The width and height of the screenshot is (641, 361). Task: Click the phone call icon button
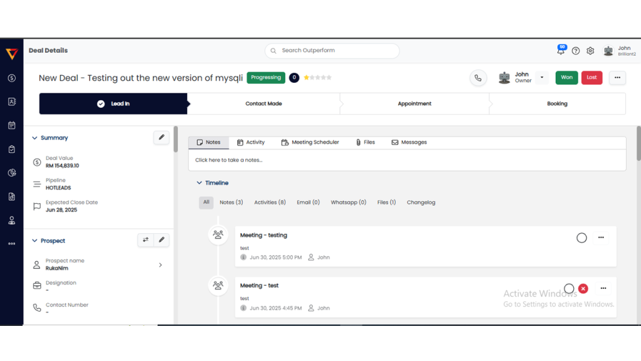(478, 78)
